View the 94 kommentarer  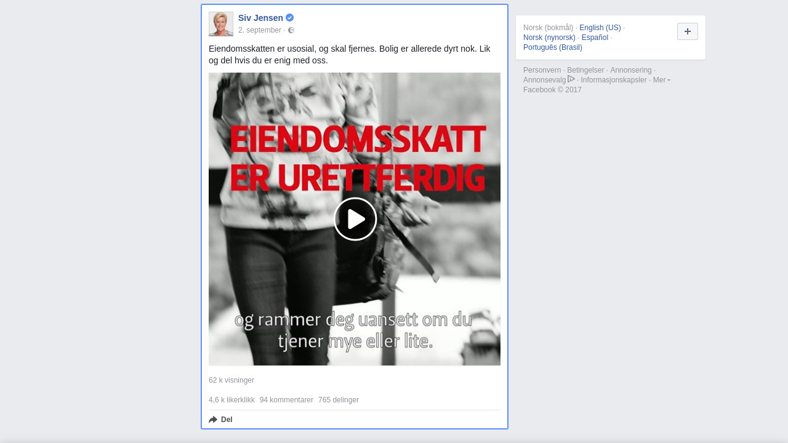point(286,400)
